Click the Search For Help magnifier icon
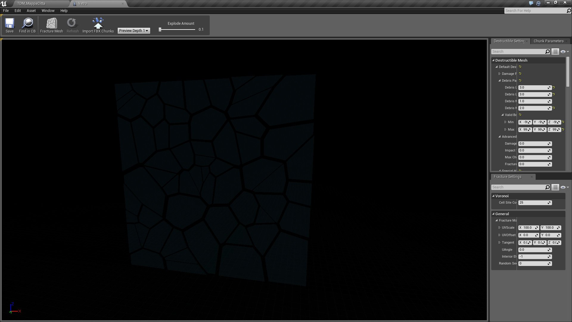 coord(568,11)
